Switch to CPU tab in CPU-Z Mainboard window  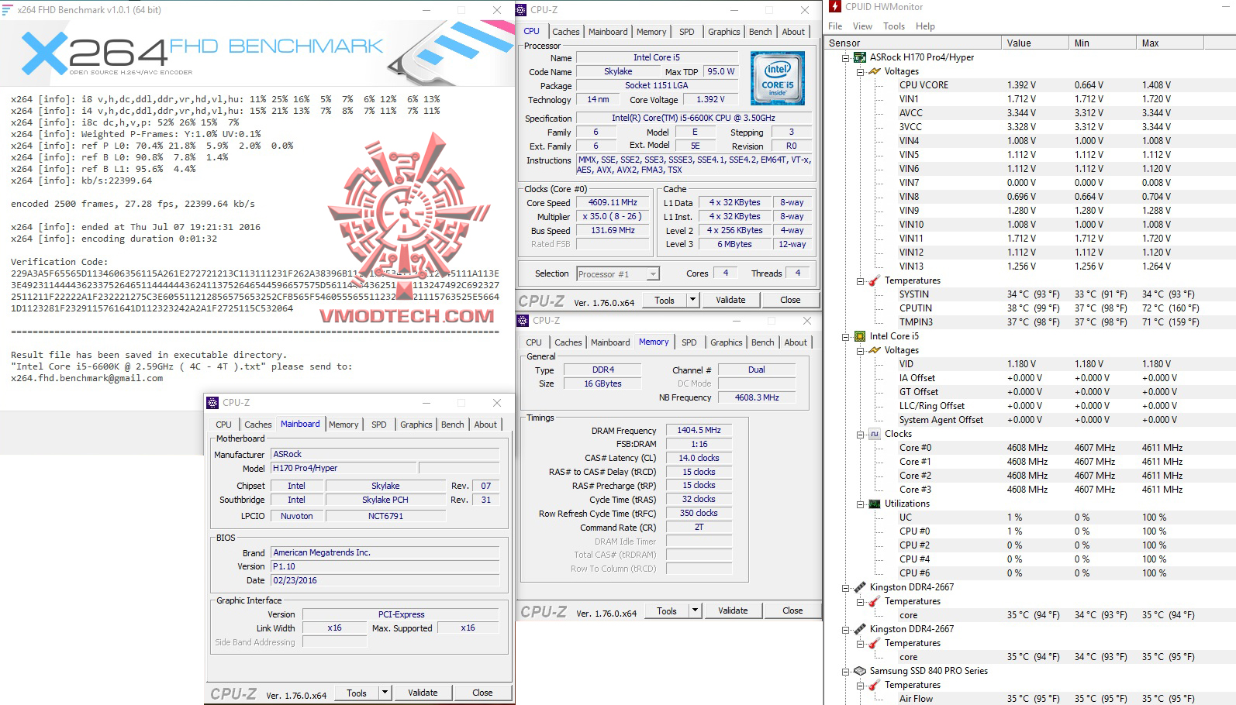click(x=224, y=425)
